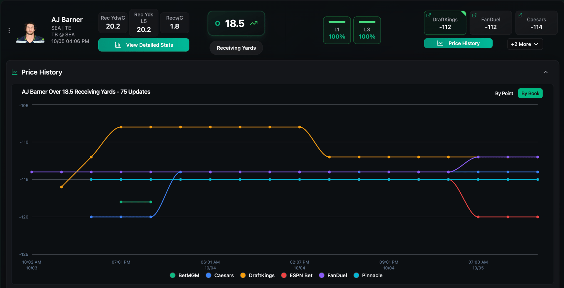Screen dimensions: 564x288
Task: Click the upward trend arrow next to 18.5
Action: click(254, 23)
